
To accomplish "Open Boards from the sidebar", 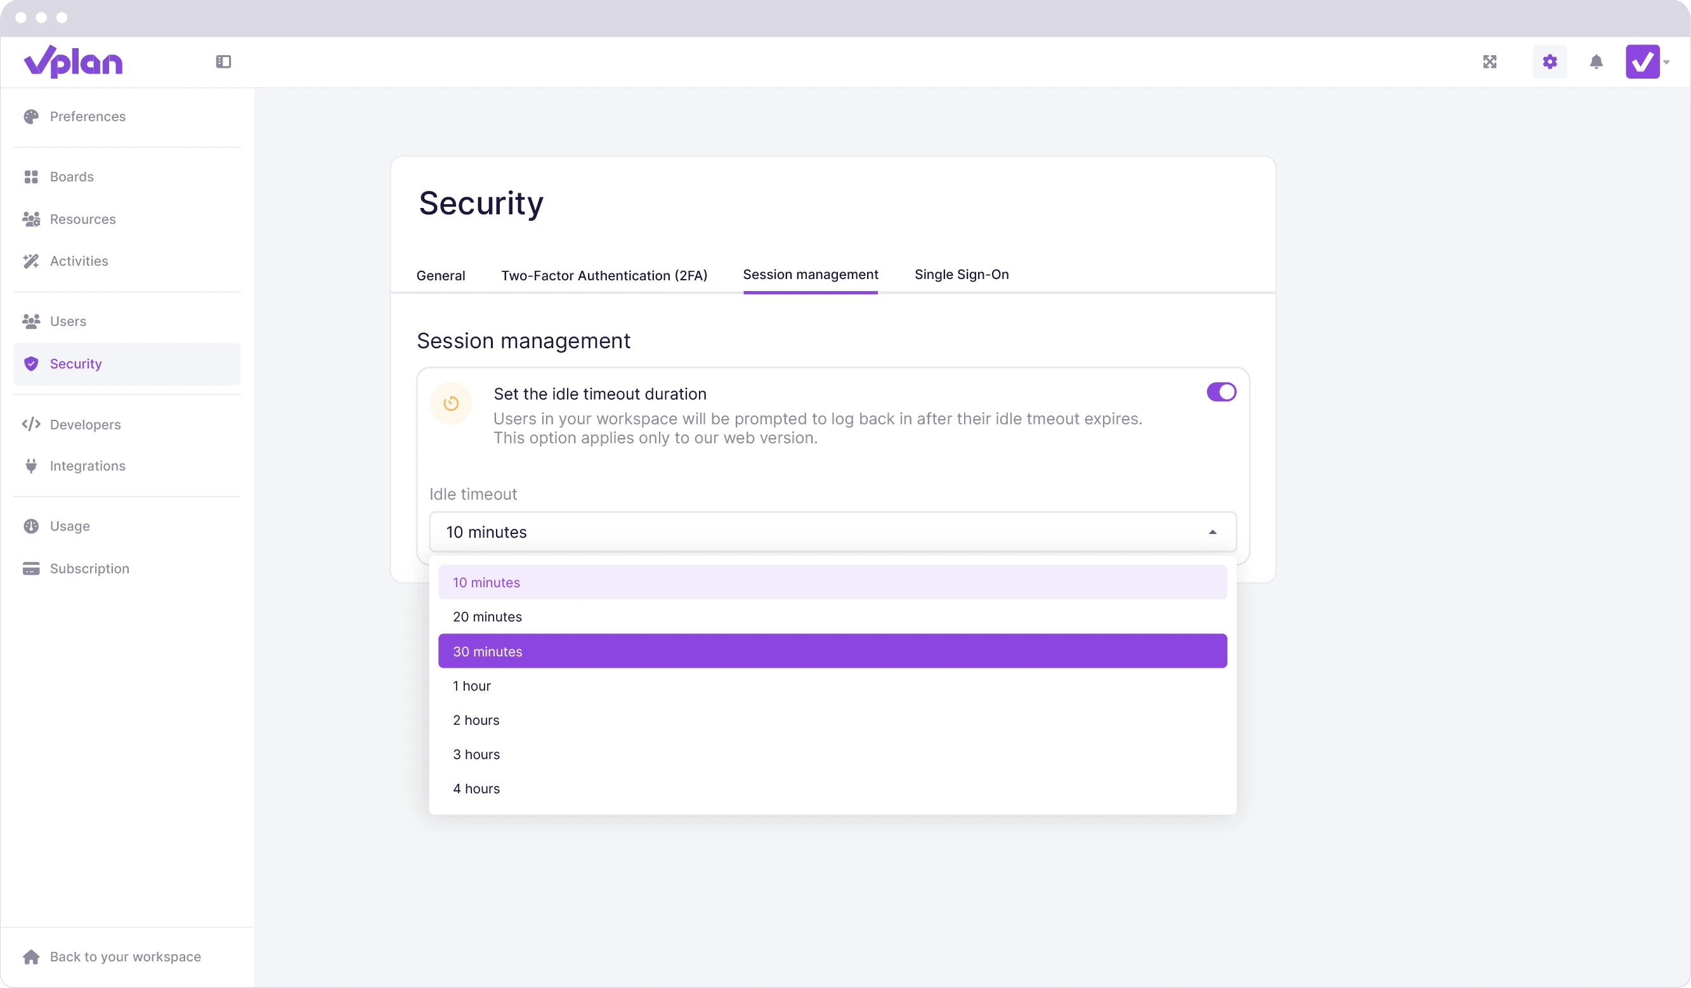I will point(72,176).
